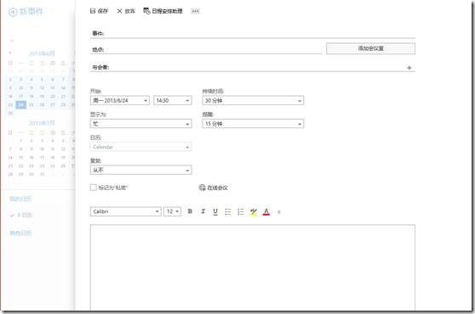This screenshot has height=314, width=475.
Task: Toggle italic formatting
Action: click(x=203, y=211)
